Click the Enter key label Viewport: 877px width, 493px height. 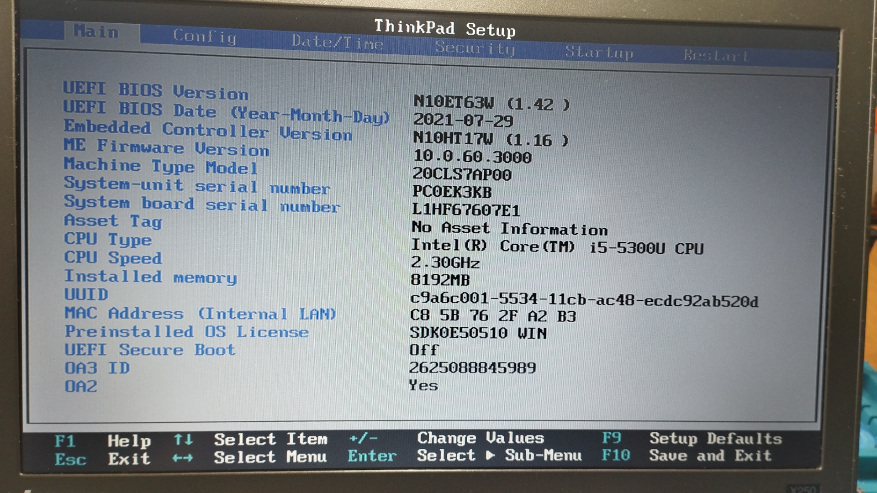(372, 456)
